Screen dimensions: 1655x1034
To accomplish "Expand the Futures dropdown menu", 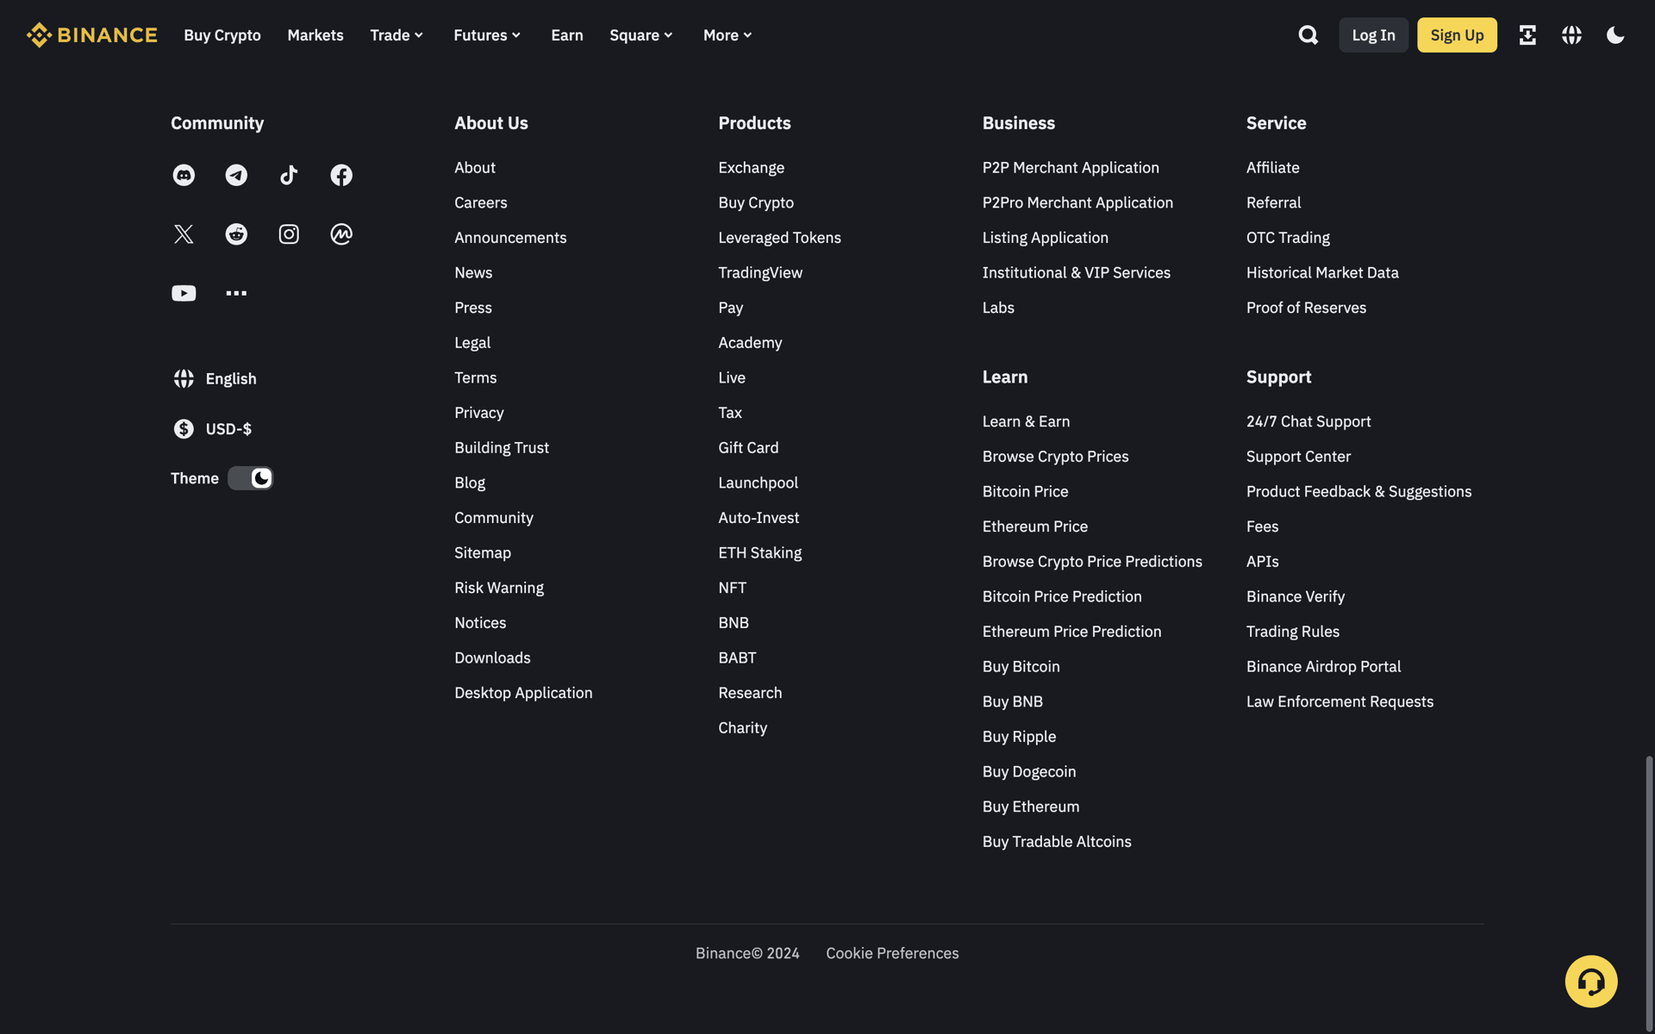I will (487, 35).
